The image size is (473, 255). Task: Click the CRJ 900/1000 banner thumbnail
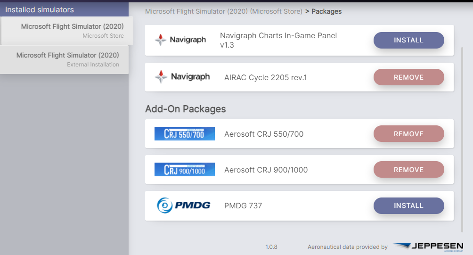185,170
